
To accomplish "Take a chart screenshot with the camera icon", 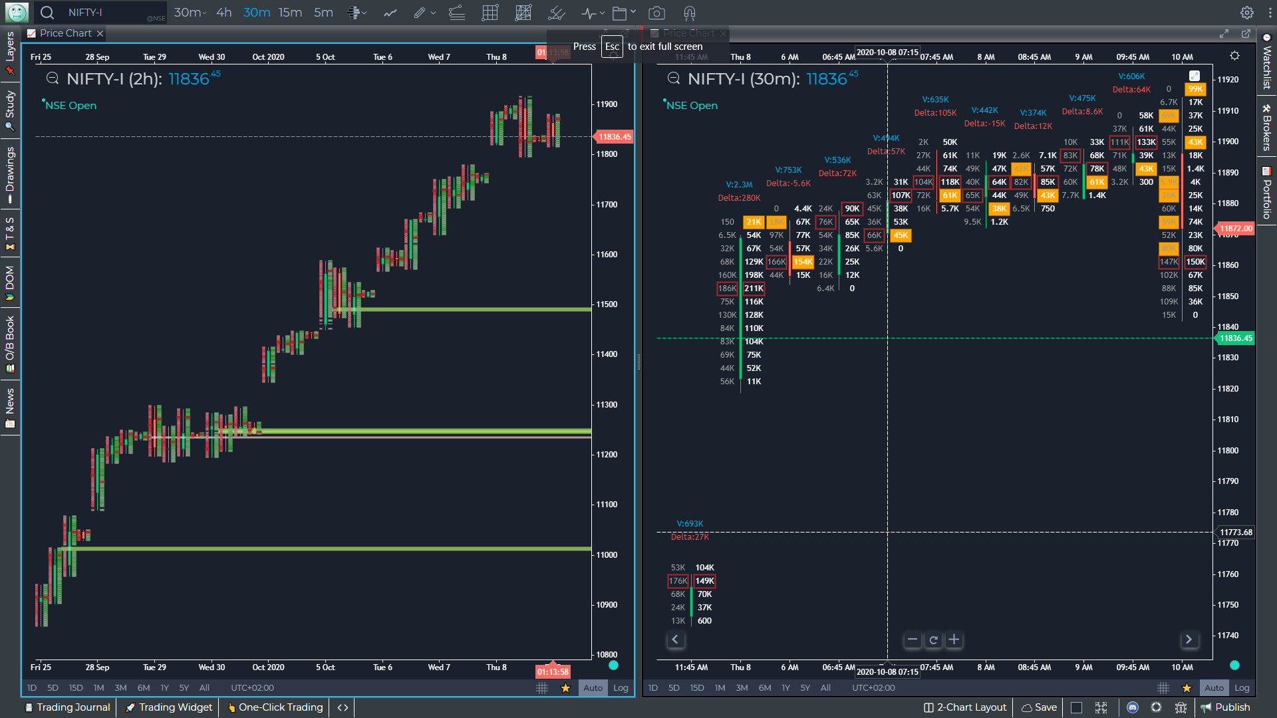I will tap(656, 13).
